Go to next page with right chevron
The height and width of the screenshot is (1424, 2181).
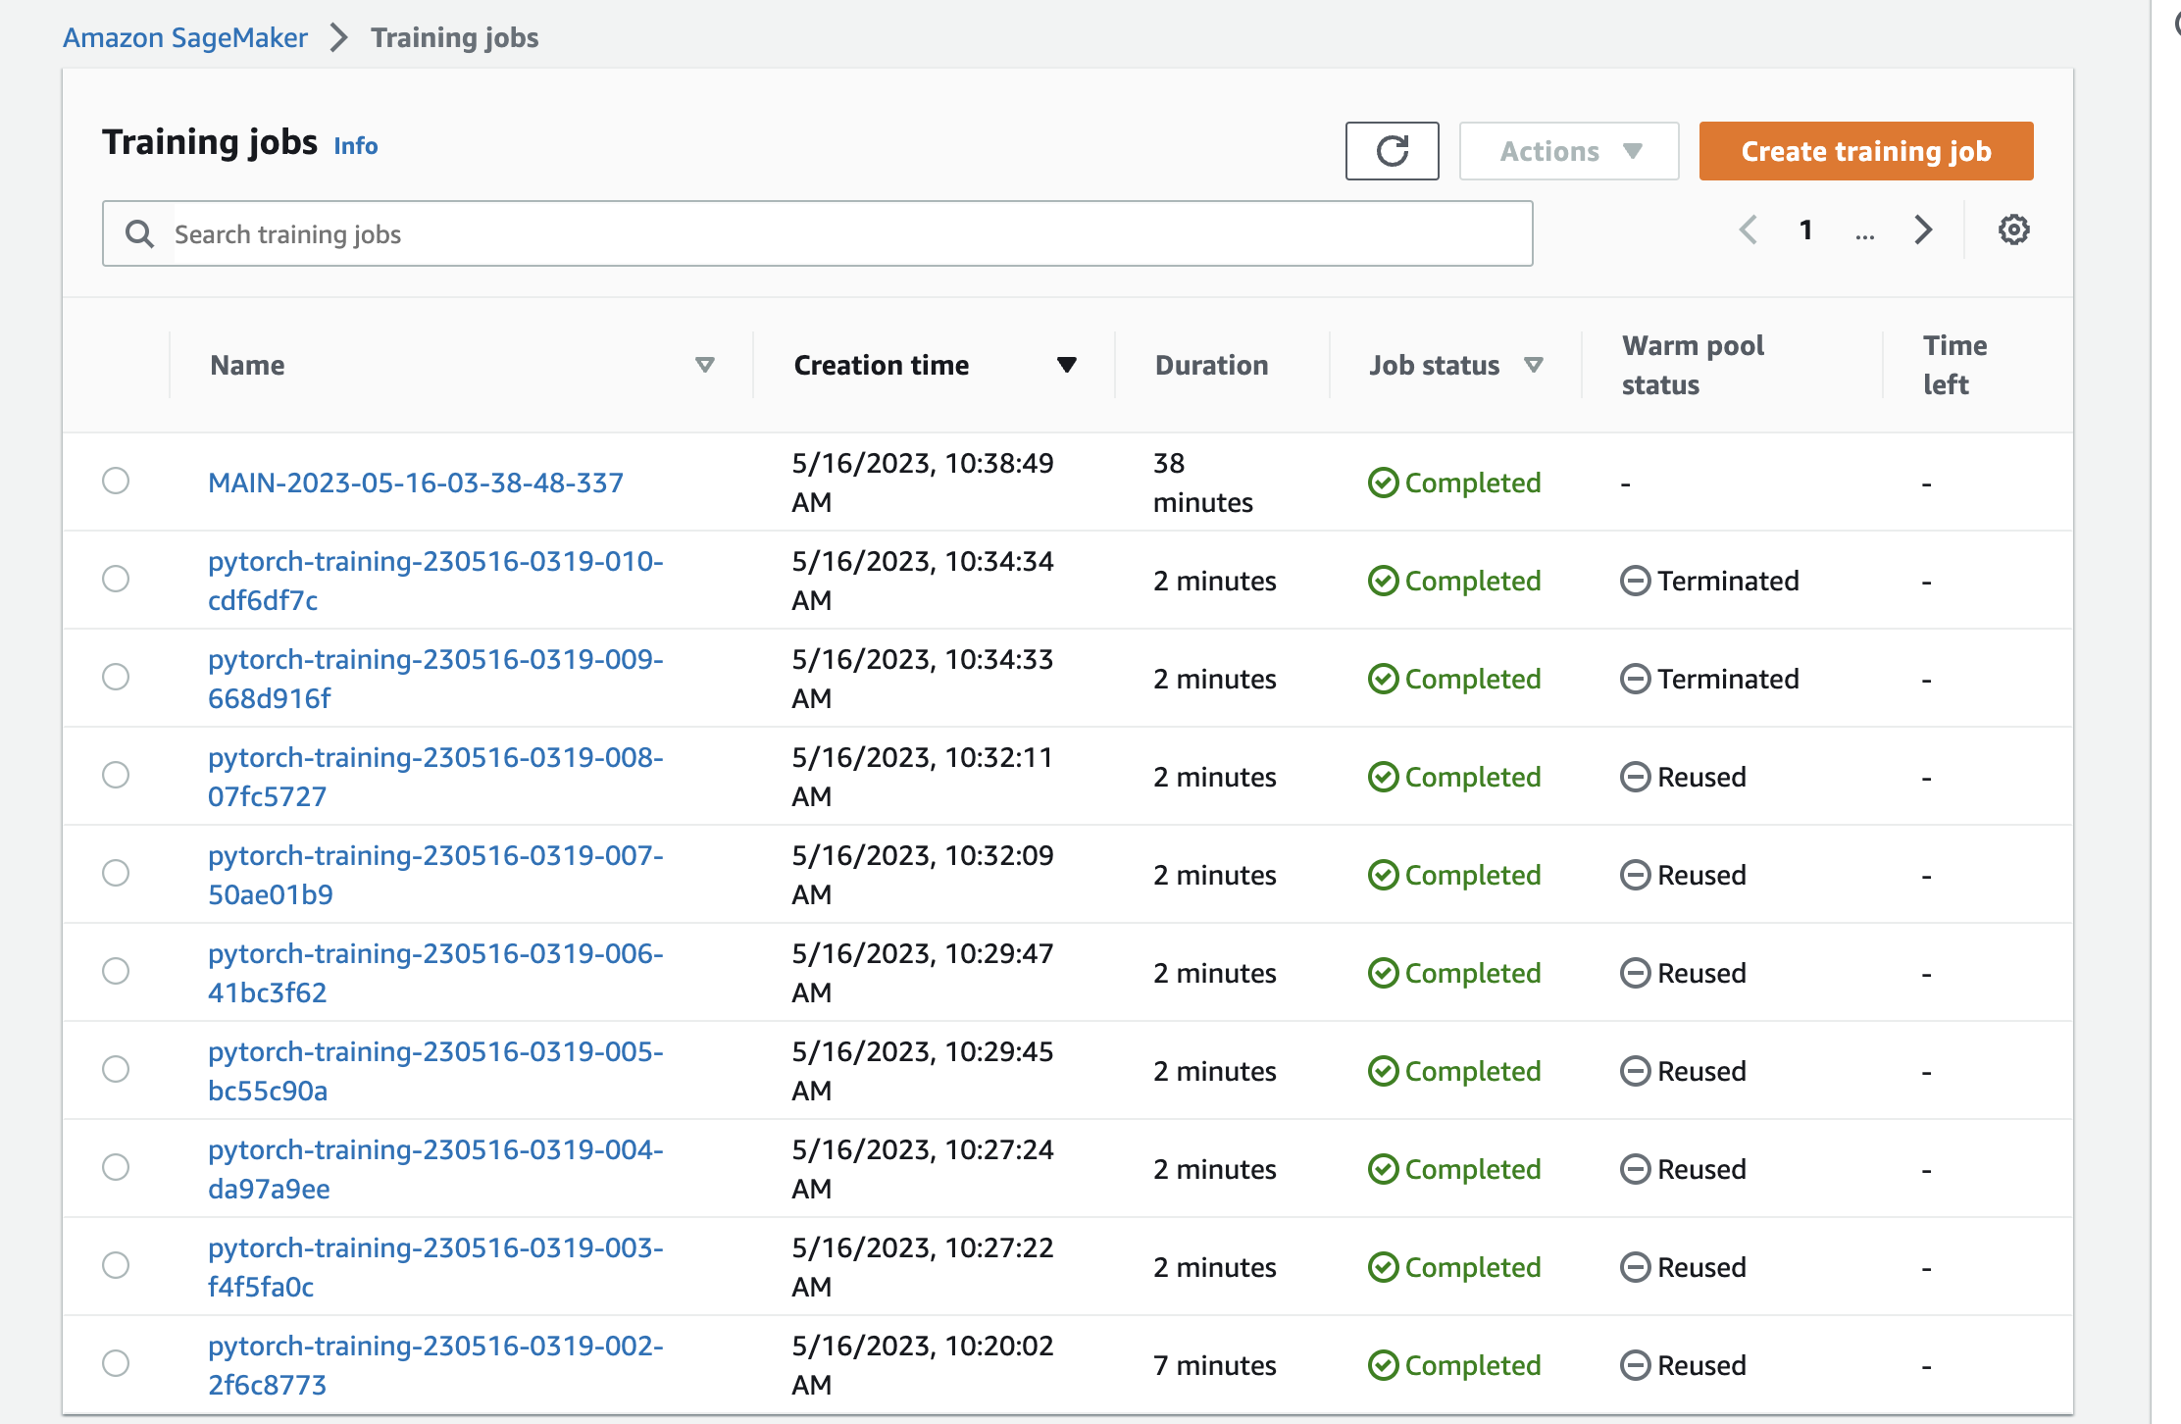coord(1923,230)
